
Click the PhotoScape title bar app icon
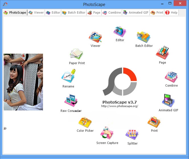click(x=5, y=4)
